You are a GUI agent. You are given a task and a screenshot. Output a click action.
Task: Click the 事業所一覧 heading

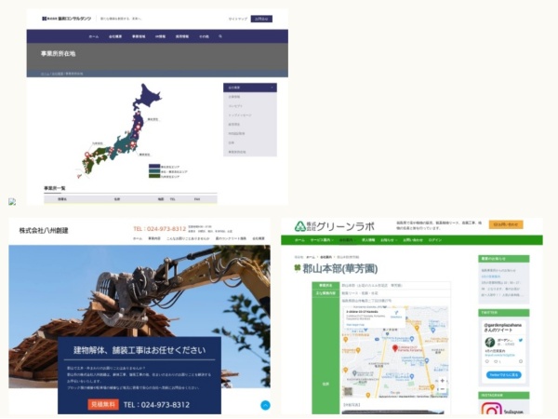[55, 188]
